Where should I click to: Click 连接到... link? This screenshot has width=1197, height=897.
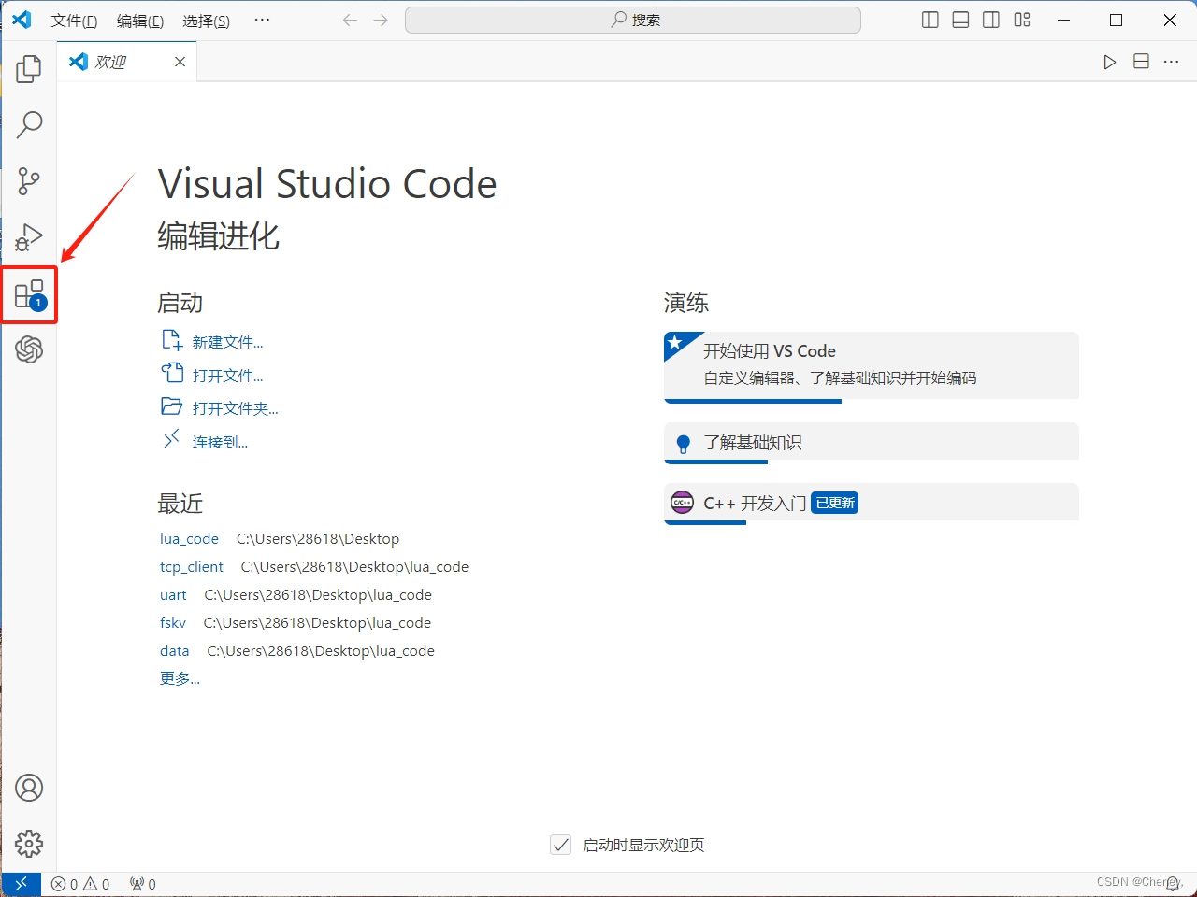(x=220, y=442)
